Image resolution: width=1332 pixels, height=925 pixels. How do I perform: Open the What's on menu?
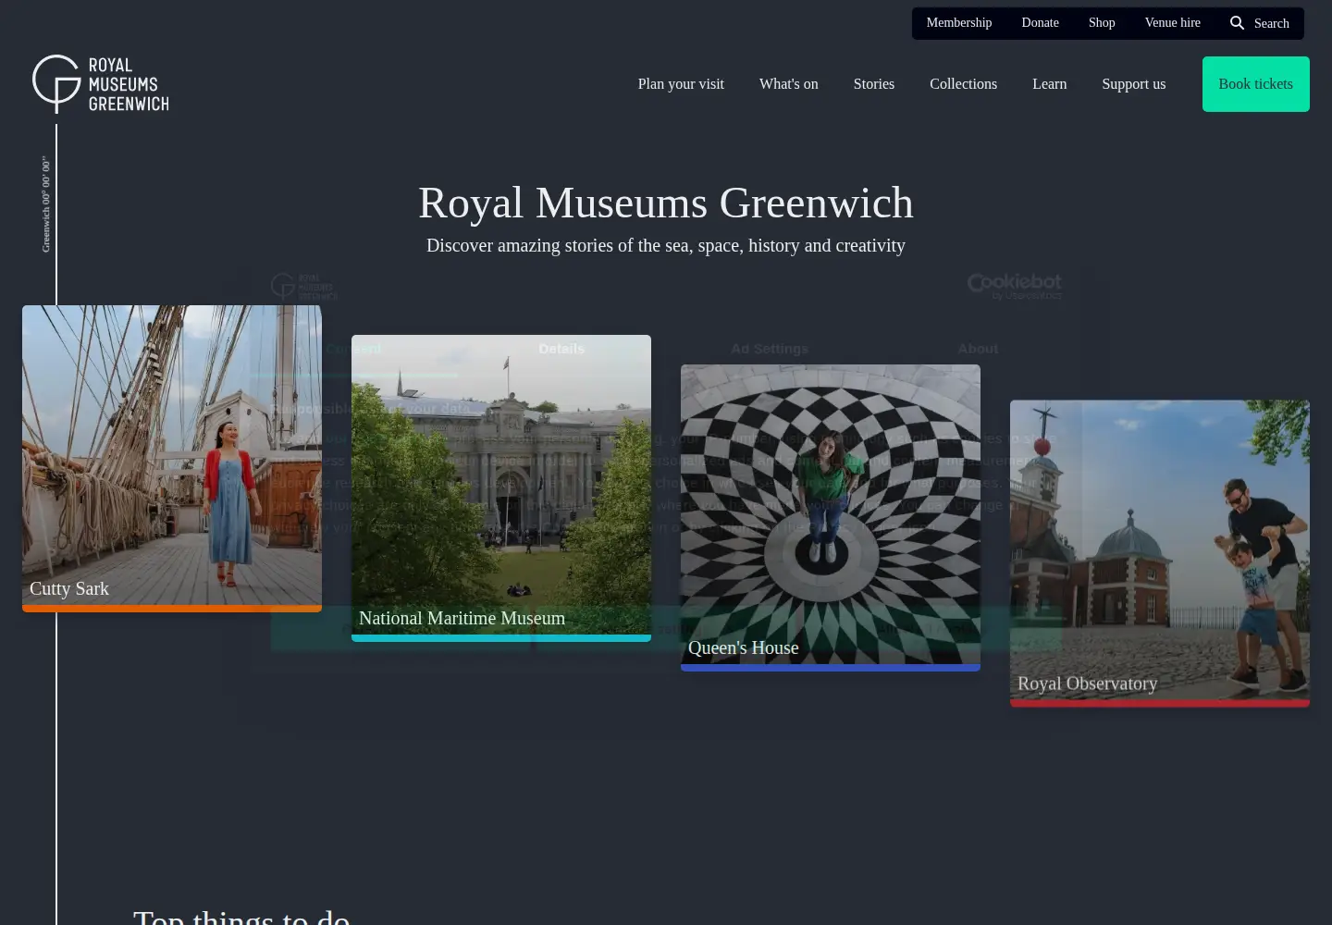pos(788,84)
